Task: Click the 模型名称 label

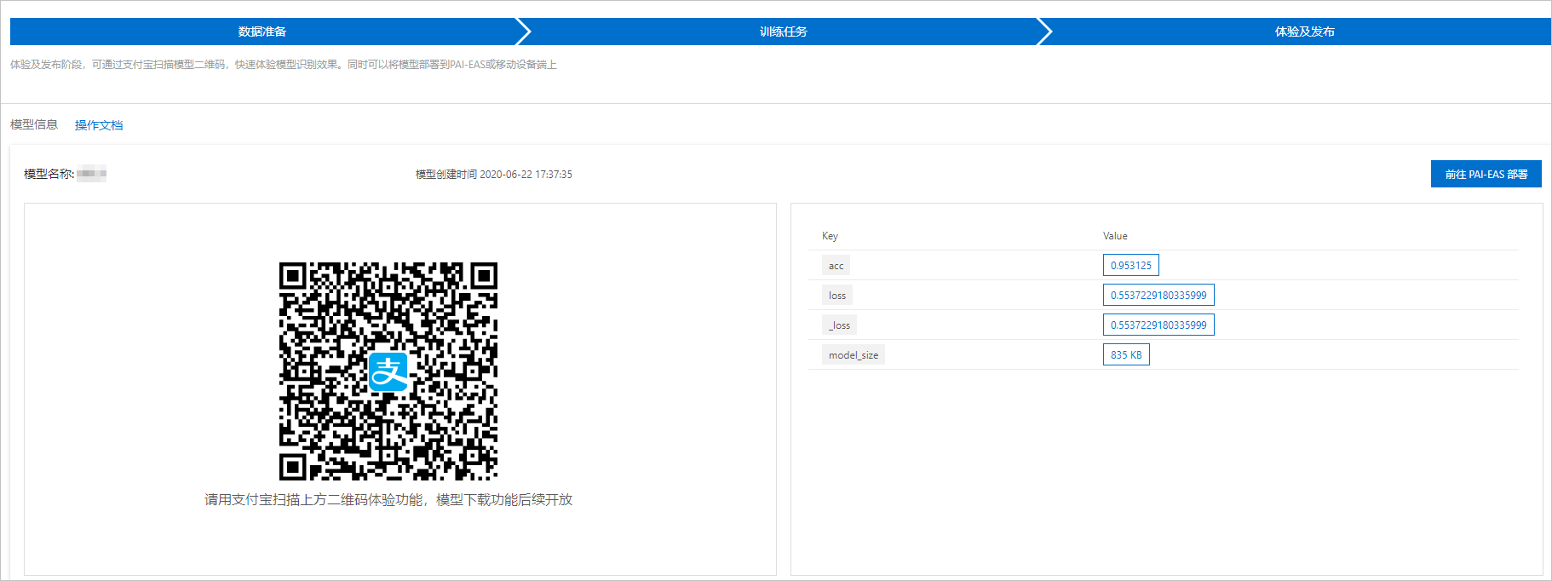Action: coord(49,174)
